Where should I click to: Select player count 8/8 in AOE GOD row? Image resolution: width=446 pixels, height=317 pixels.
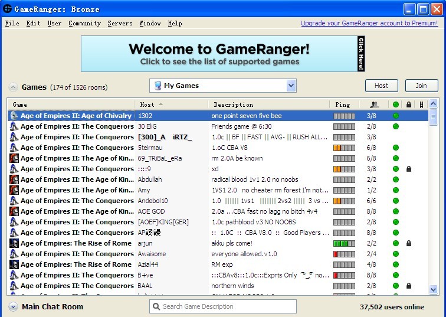point(371,211)
